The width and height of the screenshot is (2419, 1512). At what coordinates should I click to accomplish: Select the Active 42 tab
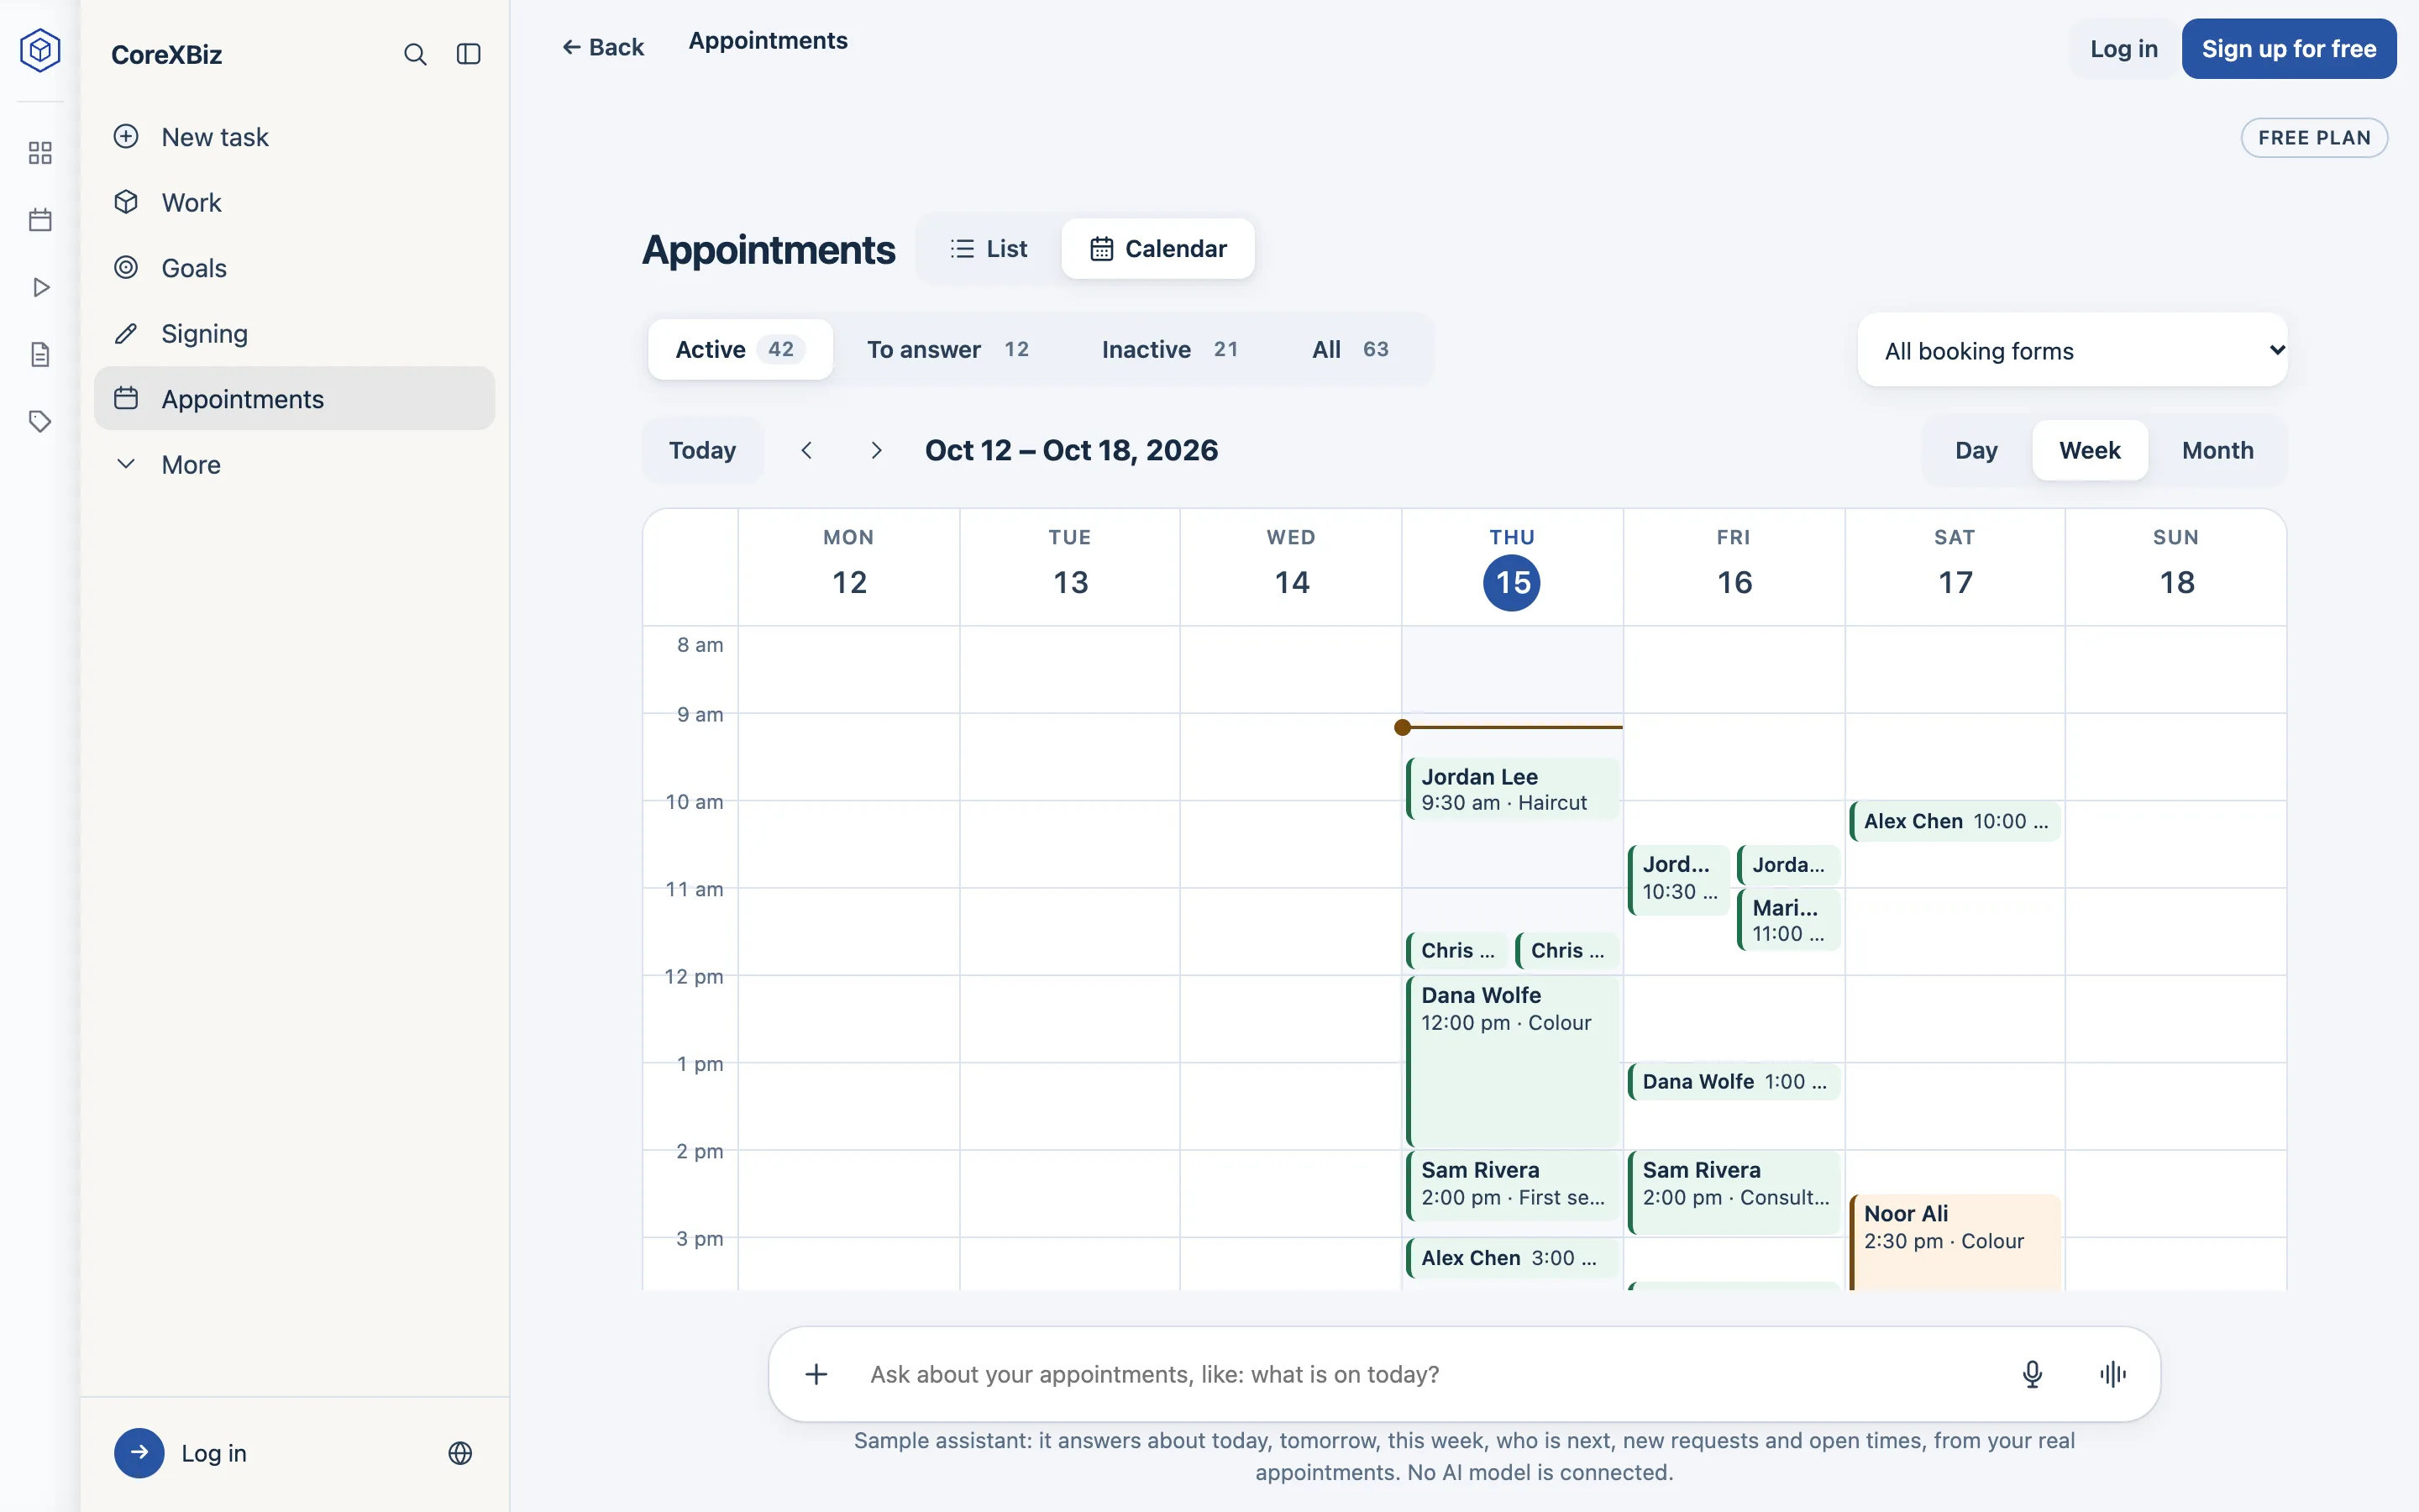coord(740,349)
